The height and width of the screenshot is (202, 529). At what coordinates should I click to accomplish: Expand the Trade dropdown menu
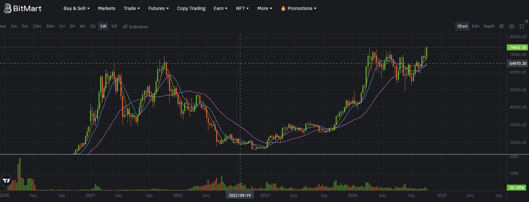click(x=132, y=8)
